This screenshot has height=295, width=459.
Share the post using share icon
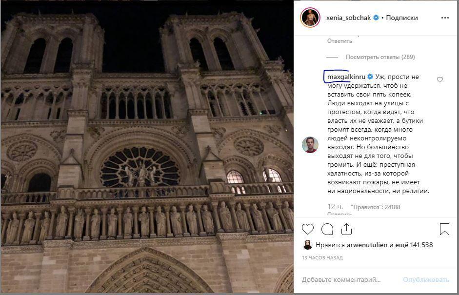tap(346, 229)
